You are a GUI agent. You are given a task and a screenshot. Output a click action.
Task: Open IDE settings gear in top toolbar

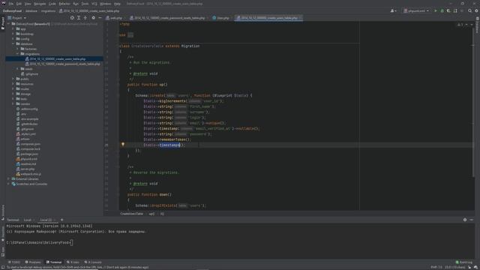coord(476,10)
